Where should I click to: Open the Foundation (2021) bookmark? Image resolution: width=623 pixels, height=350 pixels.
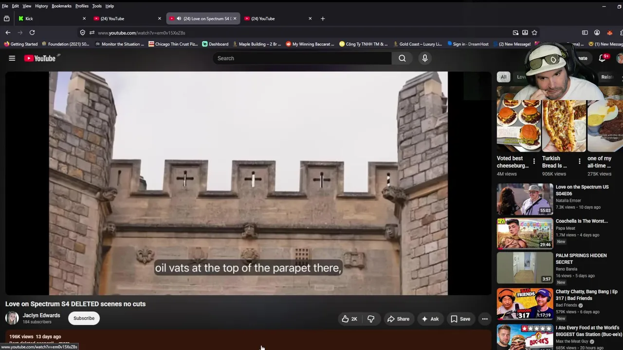pos(65,44)
